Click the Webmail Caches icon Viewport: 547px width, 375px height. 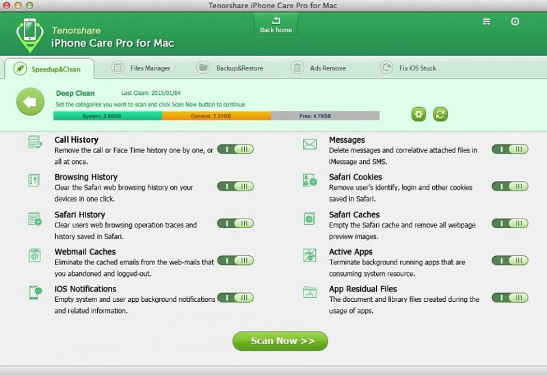(35, 255)
